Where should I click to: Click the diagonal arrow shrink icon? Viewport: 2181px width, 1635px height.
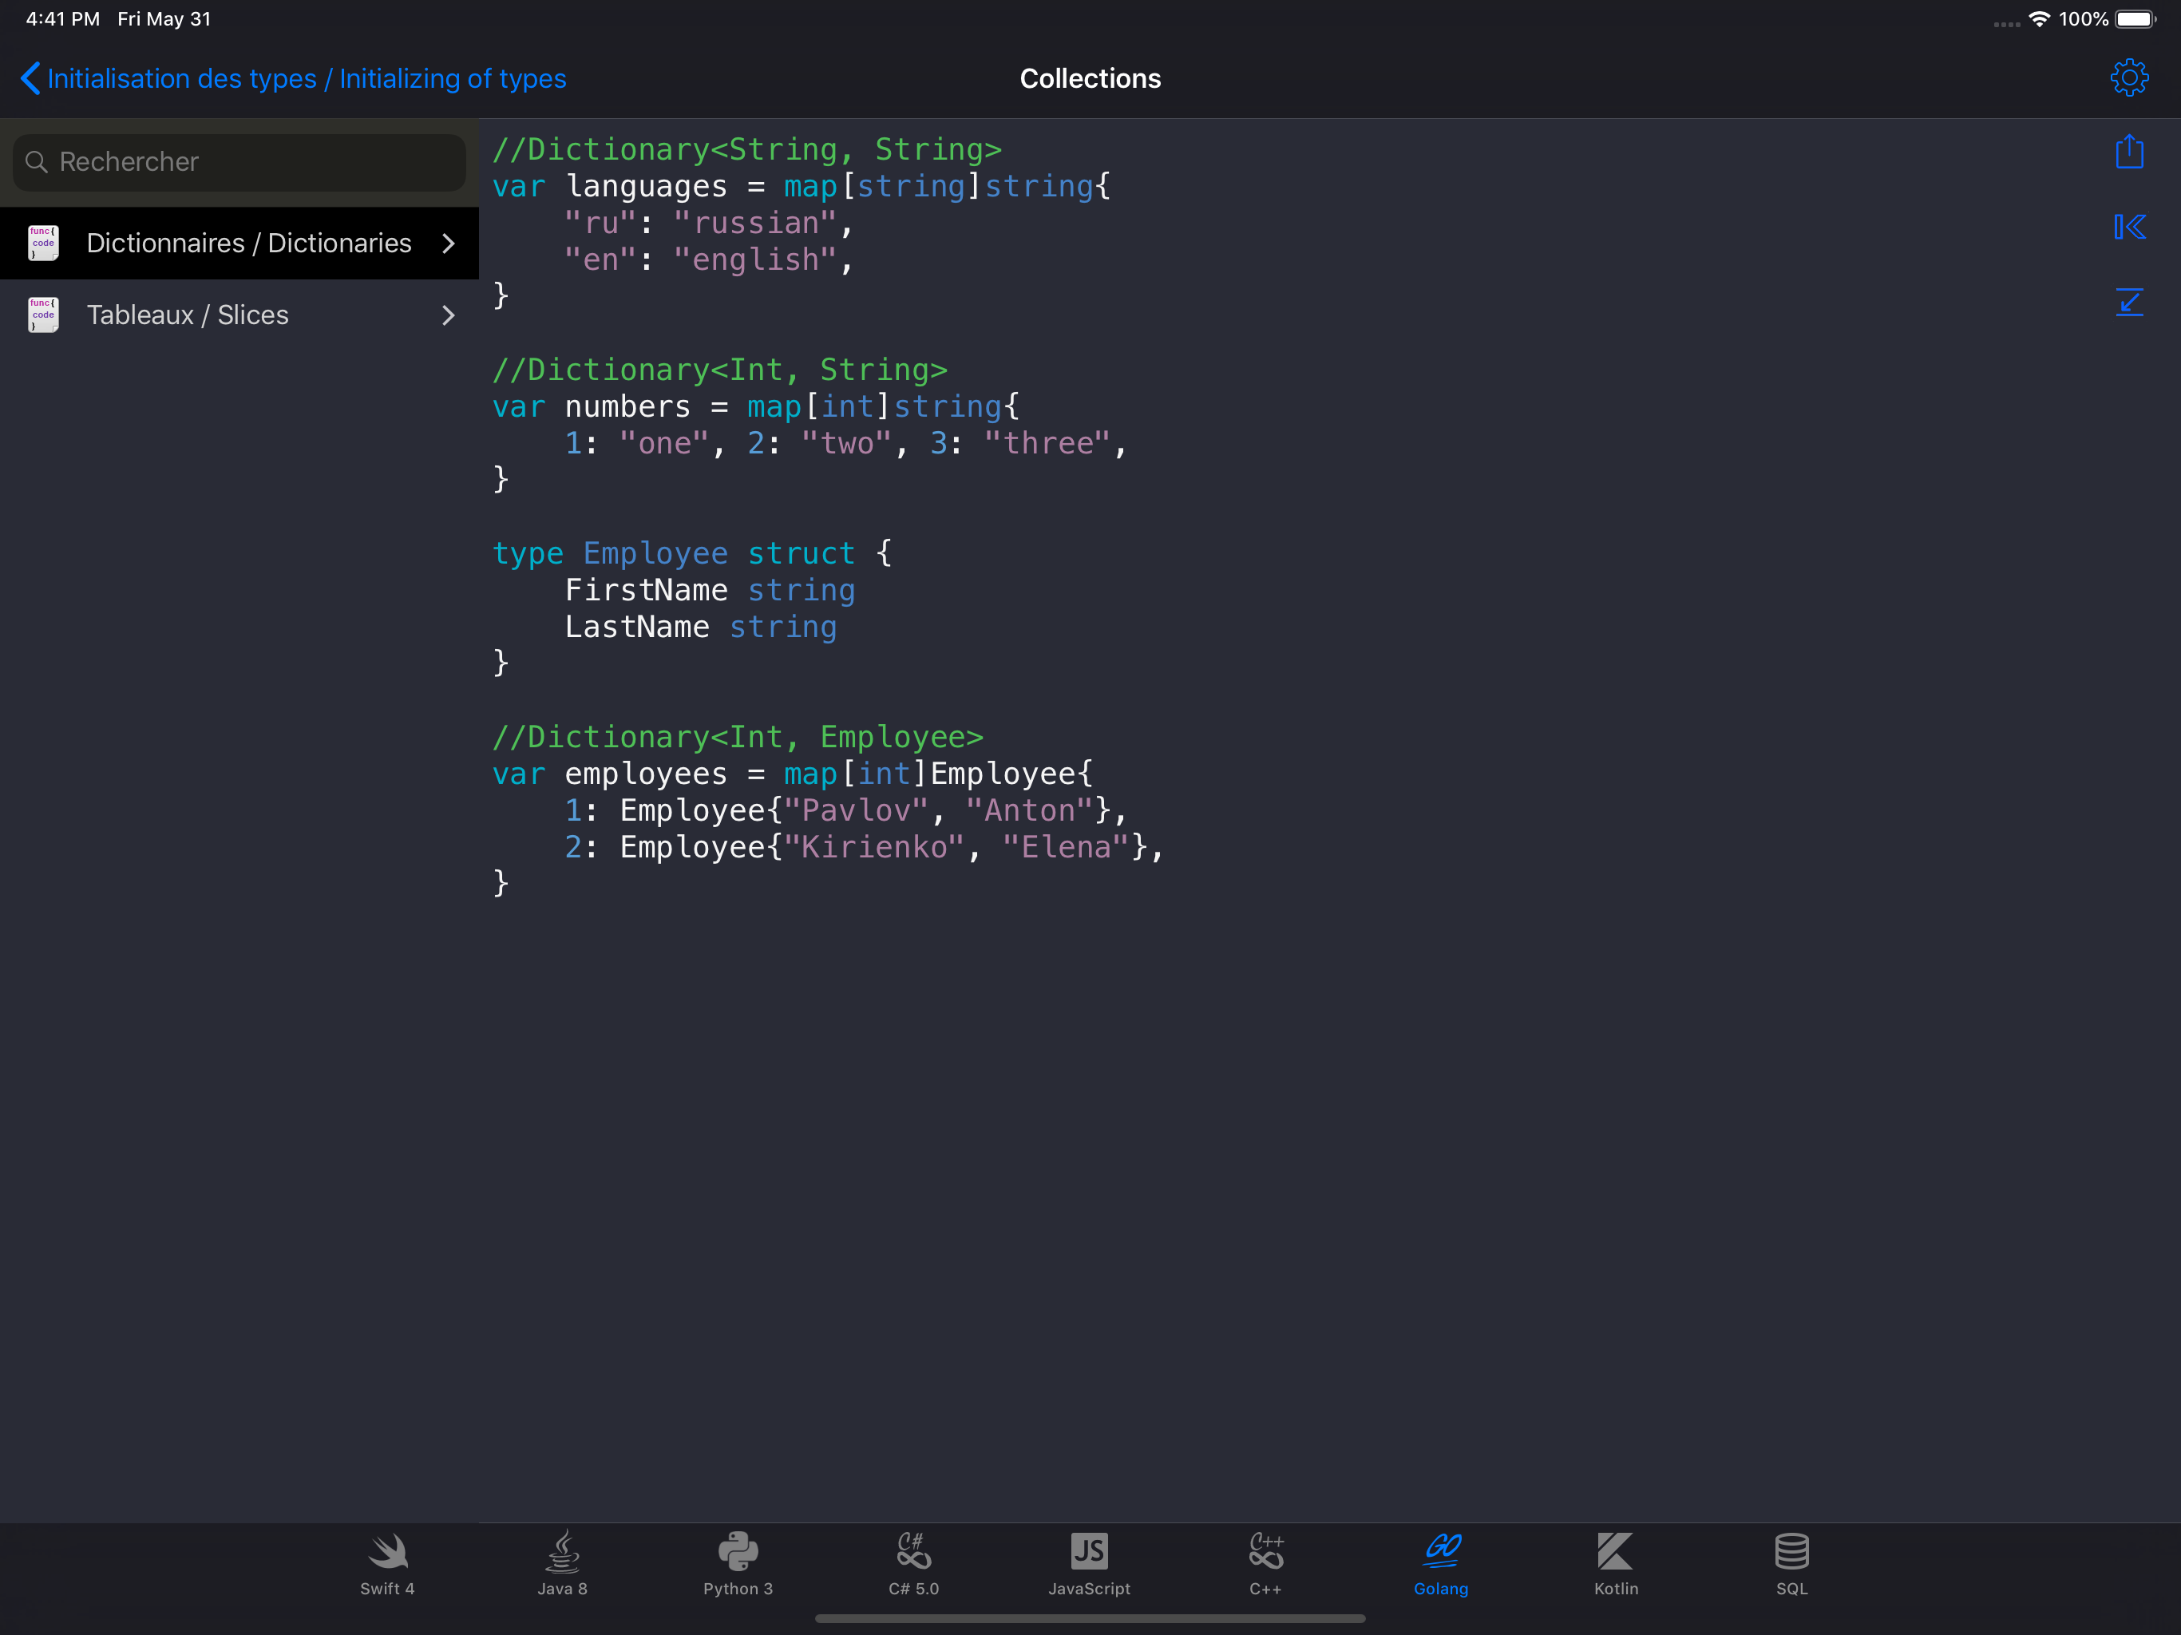[2129, 302]
